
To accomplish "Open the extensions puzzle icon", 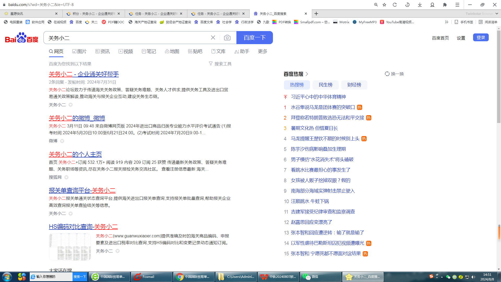I will (445, 5).
